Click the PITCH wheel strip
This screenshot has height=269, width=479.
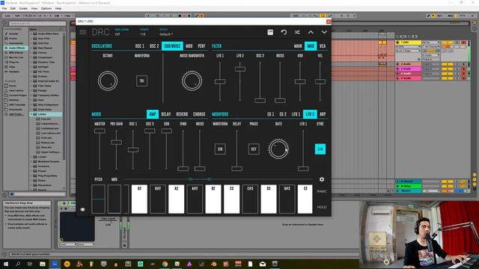pyautogui.click(x=98, y=199)
